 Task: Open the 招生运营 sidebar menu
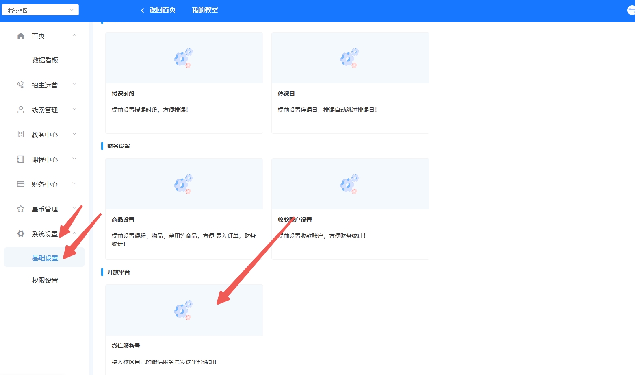(x=44, y=85)
